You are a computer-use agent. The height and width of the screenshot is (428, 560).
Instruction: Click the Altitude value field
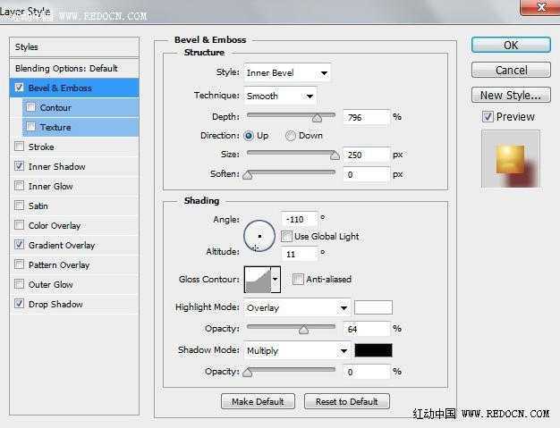pos(300,254)
